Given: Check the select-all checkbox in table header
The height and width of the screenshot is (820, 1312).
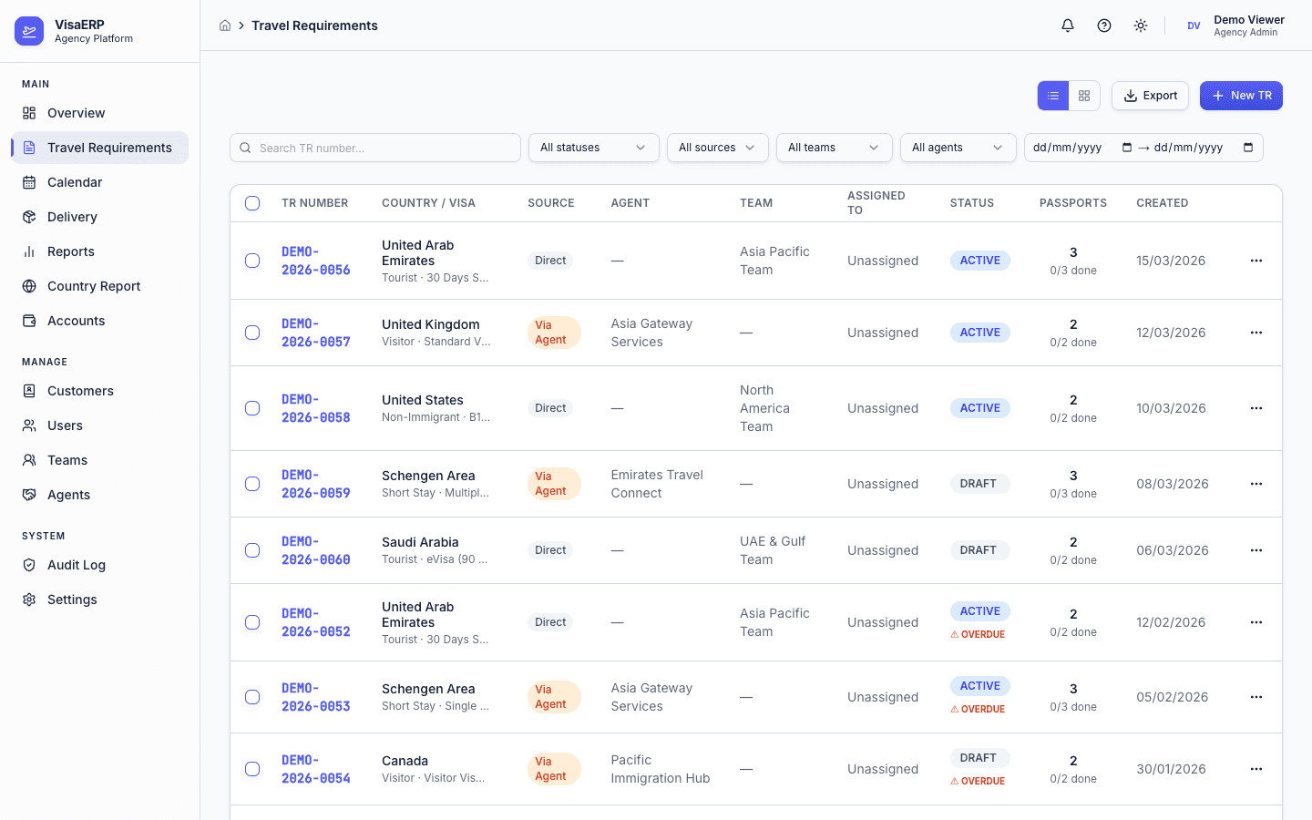Looking at the screenshot, I should (252, 203).
